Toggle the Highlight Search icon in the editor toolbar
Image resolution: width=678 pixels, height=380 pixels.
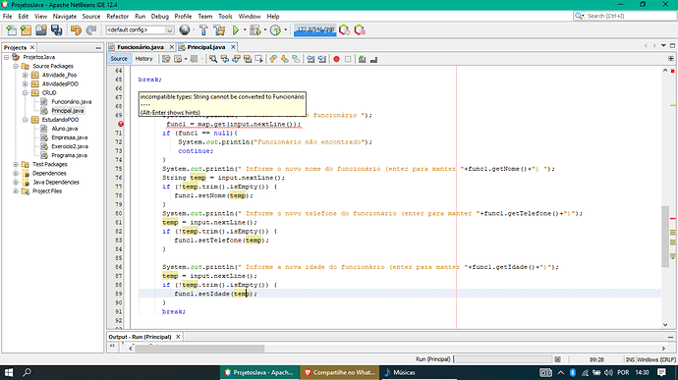[x=248, y=59]
